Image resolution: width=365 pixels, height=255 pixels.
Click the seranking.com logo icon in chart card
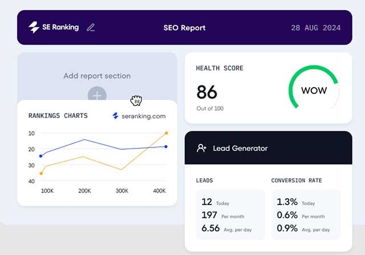coord(116,116)
